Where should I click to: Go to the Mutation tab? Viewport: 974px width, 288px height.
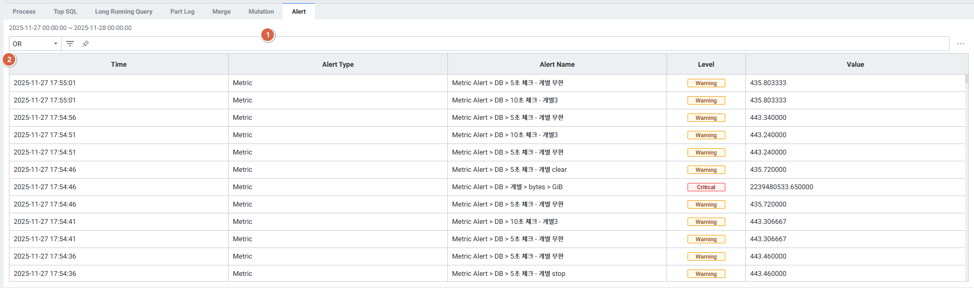coord(261,12)
